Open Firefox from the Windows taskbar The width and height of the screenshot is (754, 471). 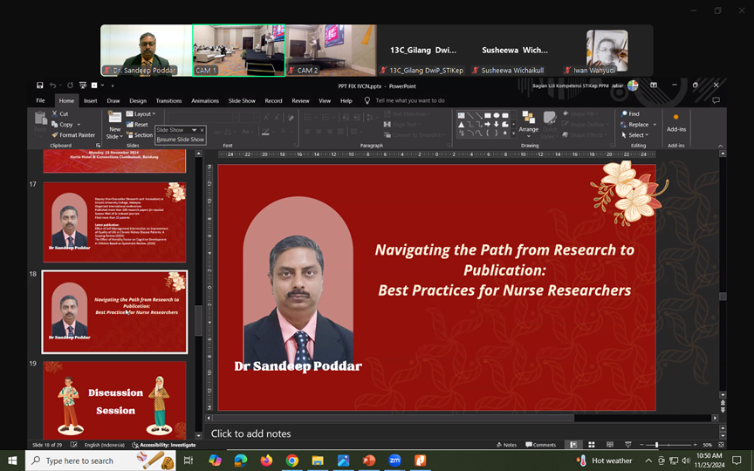click(x=266, y=461)
